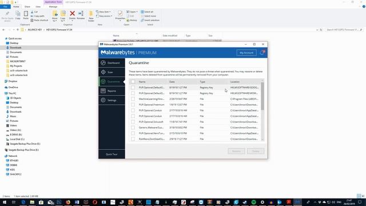
Task: Open the Copy to dropdown in the ribbon
Action: pyautogui.click(x=63, y=17)
